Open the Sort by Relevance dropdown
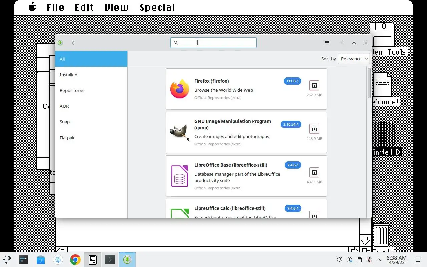 pyautogui.click(x=354, y=59)
